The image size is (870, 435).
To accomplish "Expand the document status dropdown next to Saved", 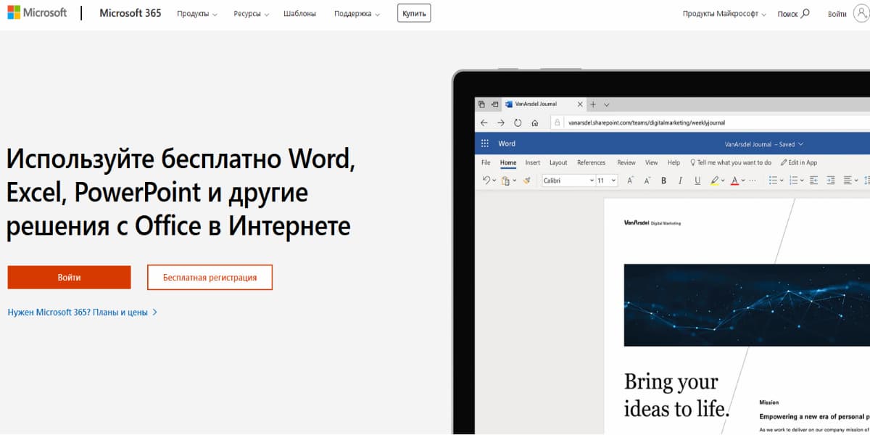I will pos(800,144).
